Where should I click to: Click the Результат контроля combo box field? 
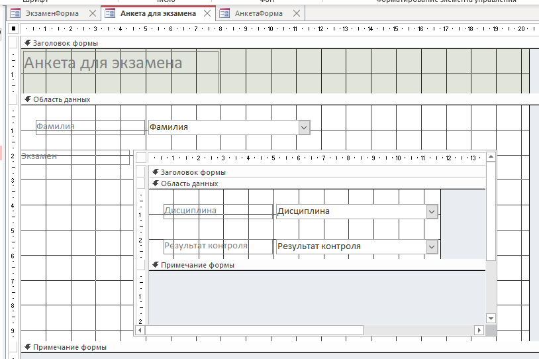coord(357,246)
